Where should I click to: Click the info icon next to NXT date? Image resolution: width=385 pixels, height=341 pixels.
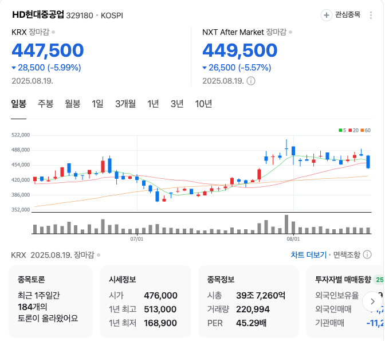click(251, 81)
